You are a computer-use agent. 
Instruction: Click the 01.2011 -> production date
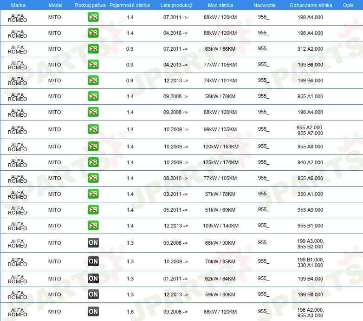click(175, 279)
